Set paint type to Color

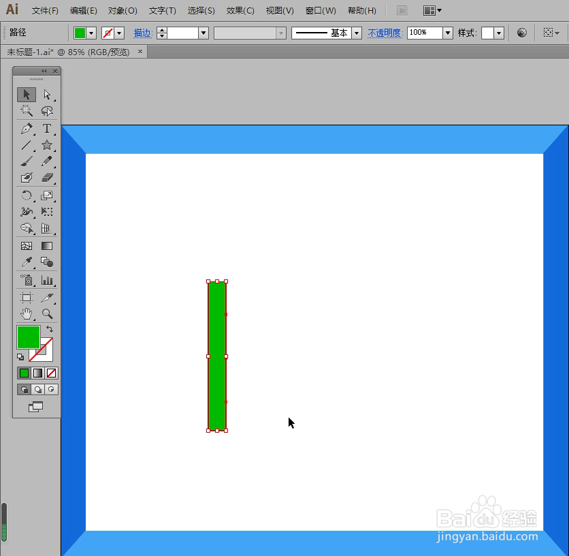24,373
